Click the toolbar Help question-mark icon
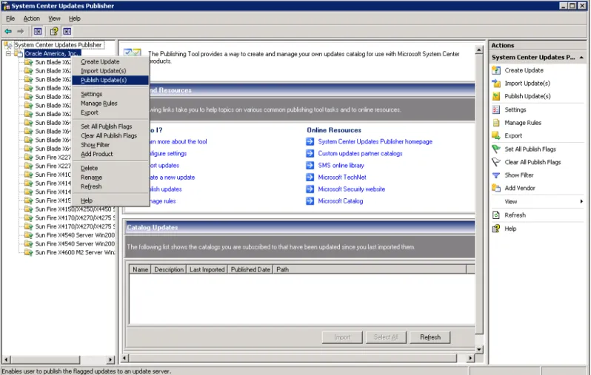Image resolution: width=591 pixels, height=375 pixels. coord(54,31)
